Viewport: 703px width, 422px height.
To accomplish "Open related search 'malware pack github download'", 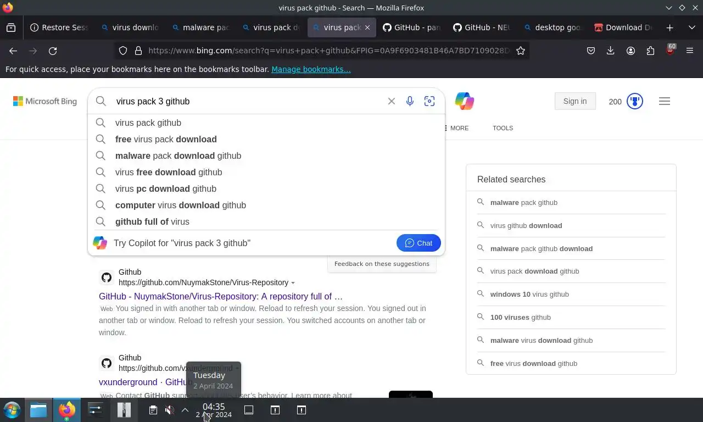I will click(x=571, y=248).
